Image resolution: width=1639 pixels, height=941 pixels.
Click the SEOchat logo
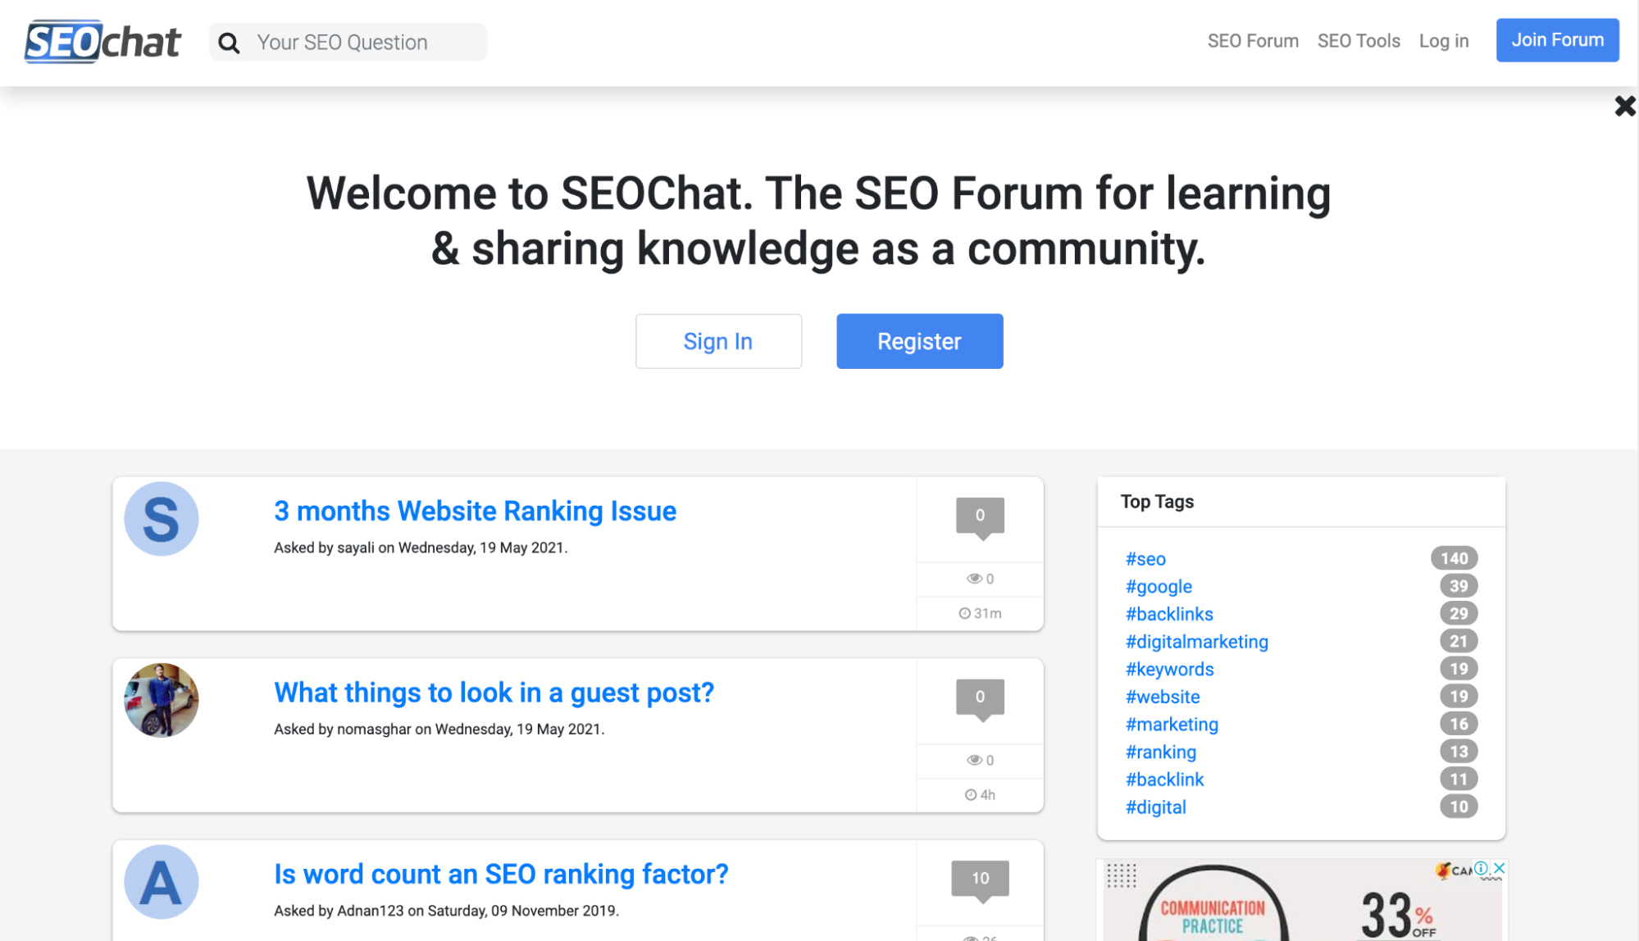[102, 42]
